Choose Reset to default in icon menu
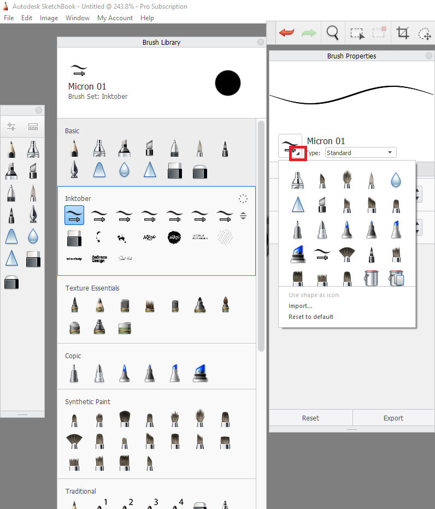The height and width of the screenshot is (509, 435). coord(311,317)
